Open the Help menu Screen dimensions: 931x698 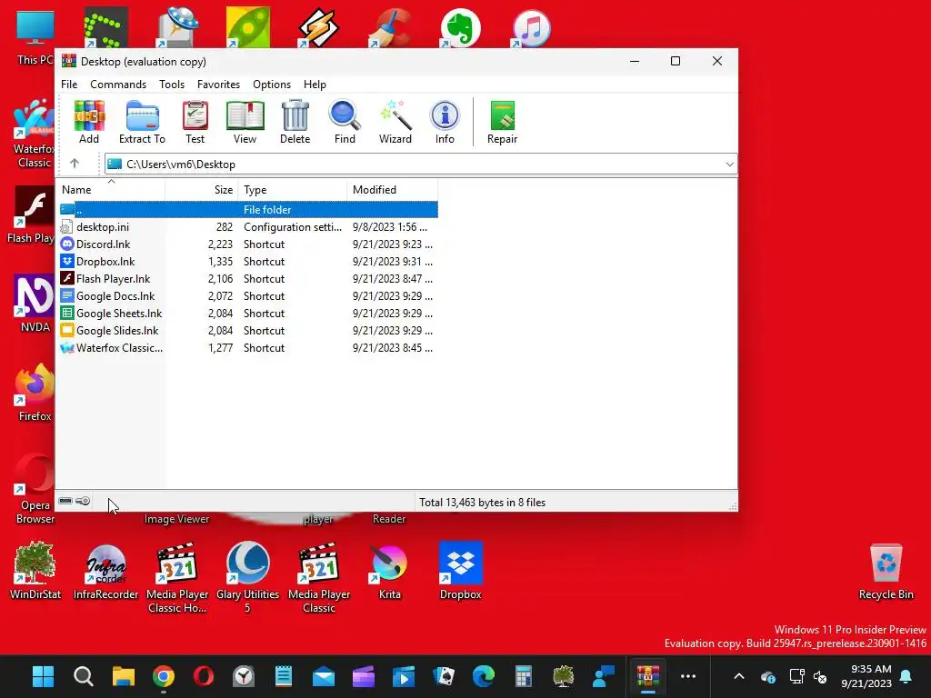click(x=315, y=85)
